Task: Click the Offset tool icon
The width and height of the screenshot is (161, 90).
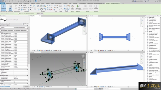Action: (38, 6)
